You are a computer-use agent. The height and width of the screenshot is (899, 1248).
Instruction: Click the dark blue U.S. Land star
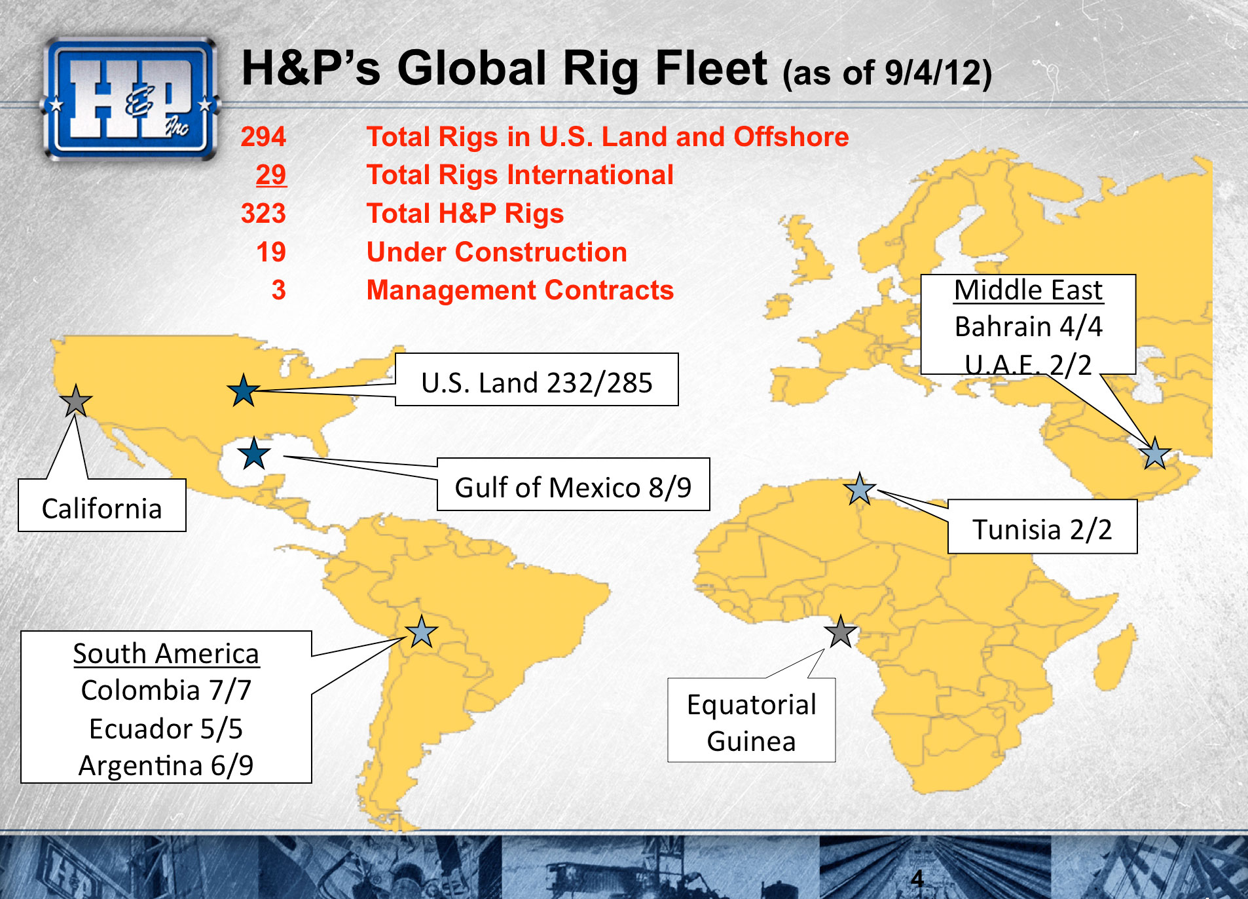[244, 391]
